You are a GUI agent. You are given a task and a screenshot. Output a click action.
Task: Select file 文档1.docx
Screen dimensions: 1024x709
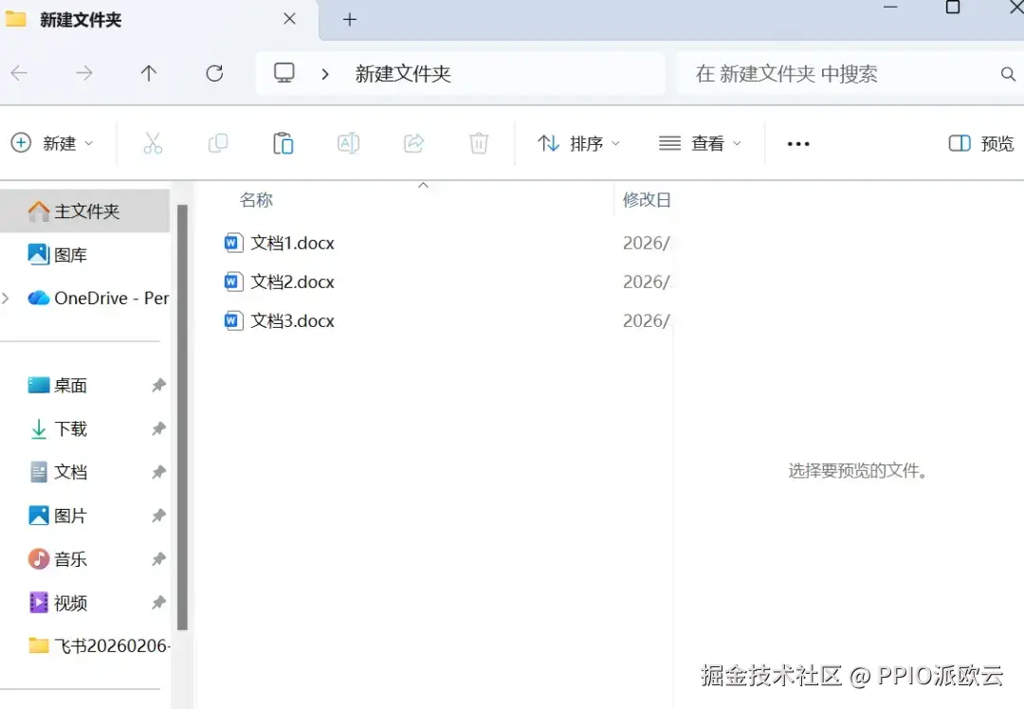[x=293, y=243]
